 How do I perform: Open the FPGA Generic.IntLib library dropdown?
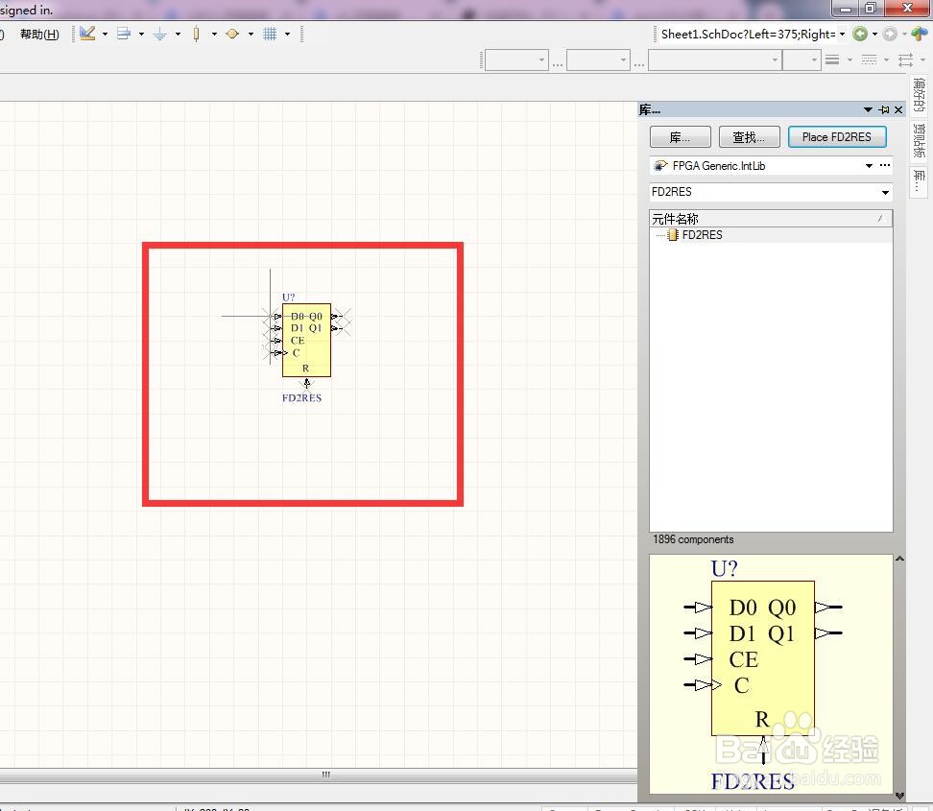(x=869, y=165)
